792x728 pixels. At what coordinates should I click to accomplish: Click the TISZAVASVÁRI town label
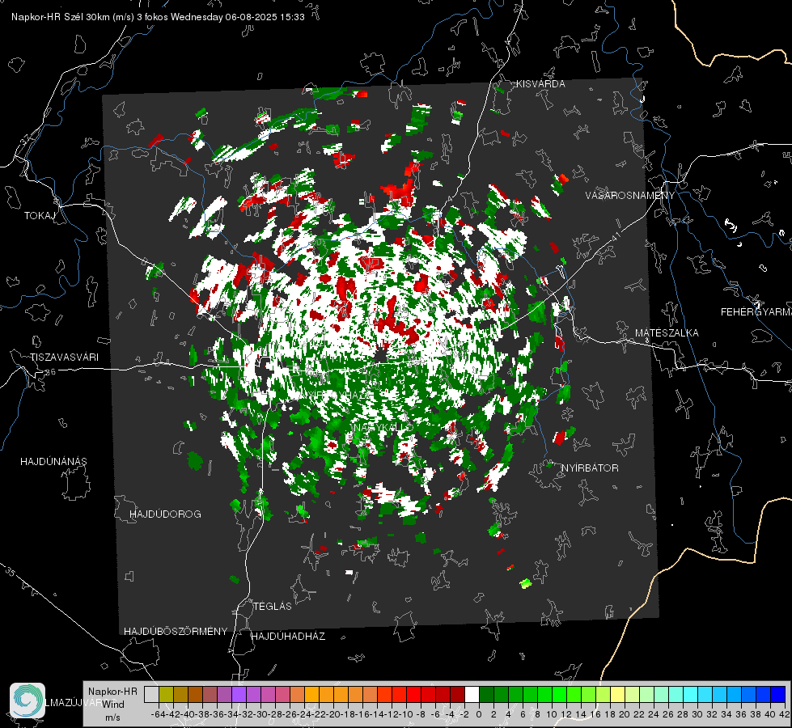[x=64, y=358]
